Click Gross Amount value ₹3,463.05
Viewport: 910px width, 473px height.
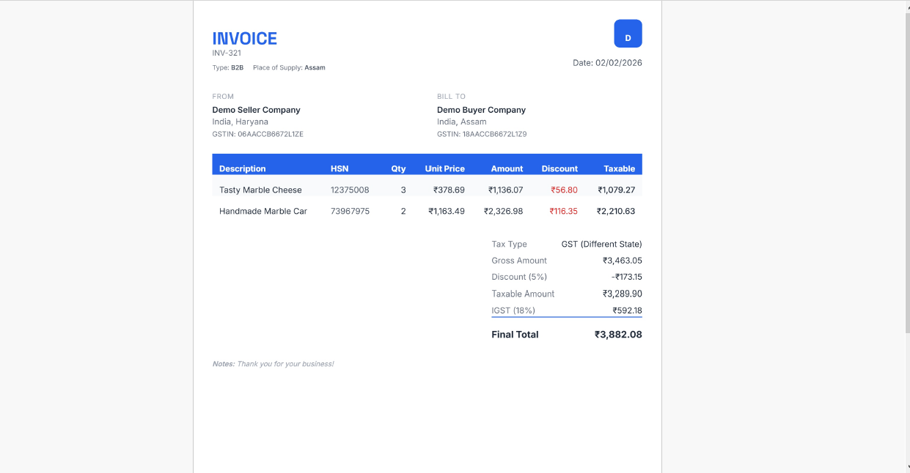point(622,261)
